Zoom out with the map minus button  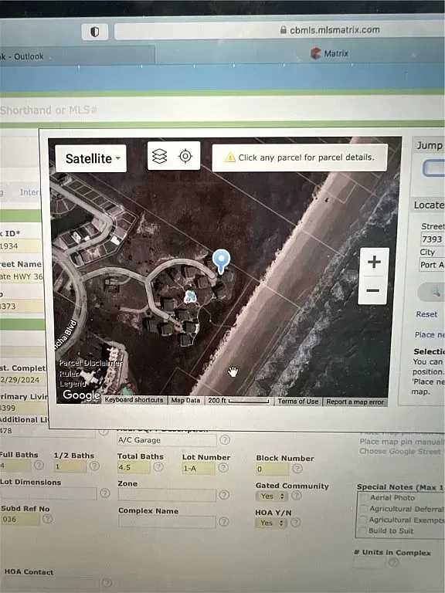point(373,290)
